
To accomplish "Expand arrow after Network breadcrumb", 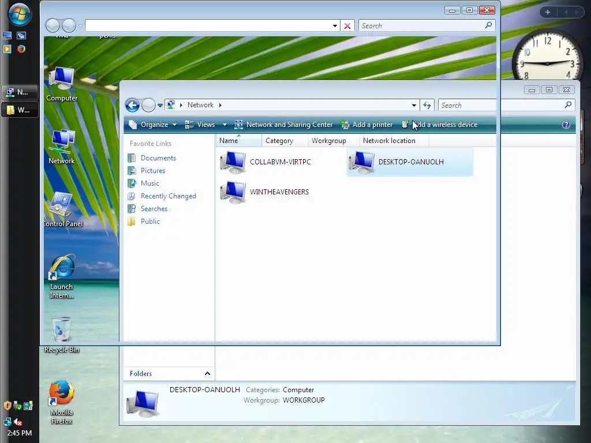I will pos(220,105).
